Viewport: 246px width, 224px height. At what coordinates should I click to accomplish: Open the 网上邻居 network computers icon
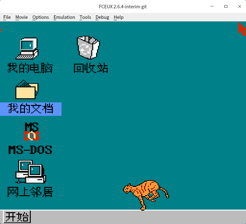pos(31,172)
